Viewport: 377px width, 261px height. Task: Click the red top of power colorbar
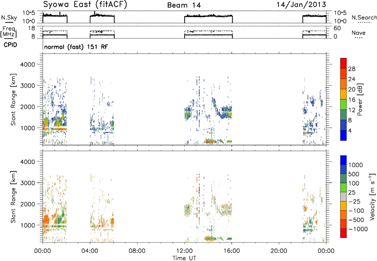pos(344,63)
